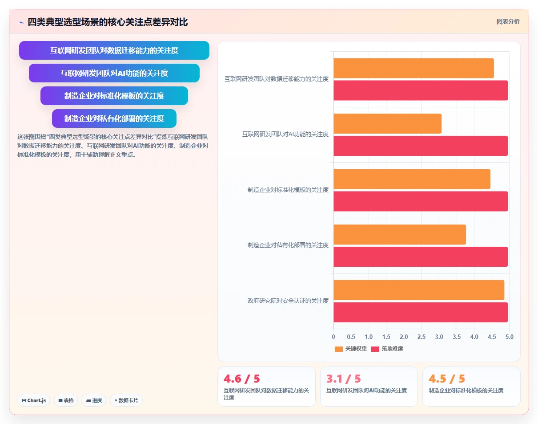Click orange bar for 互联网研发团队对数据迁移能力的关注度
538x424 pixels.
pyautogui.click(x=414, y=68)
